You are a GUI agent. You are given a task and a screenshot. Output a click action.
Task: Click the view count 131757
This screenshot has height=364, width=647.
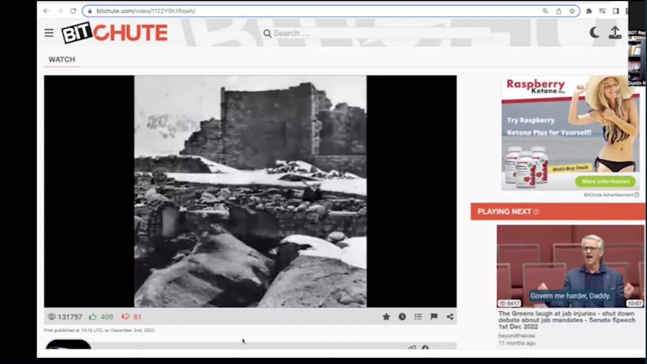pyautogui.click(x=65, y=317)
